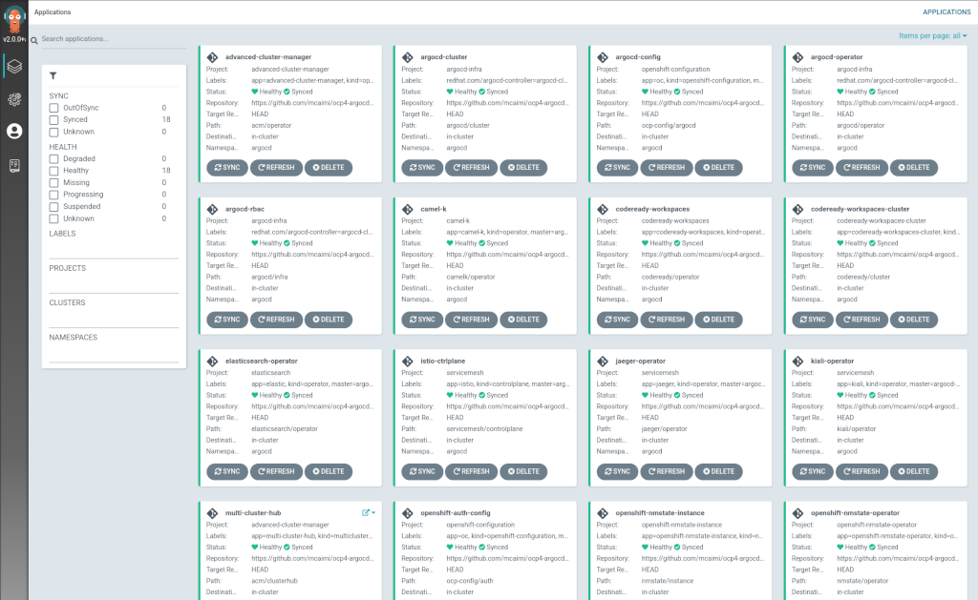Click git icon on argocd-operator card

797,56
